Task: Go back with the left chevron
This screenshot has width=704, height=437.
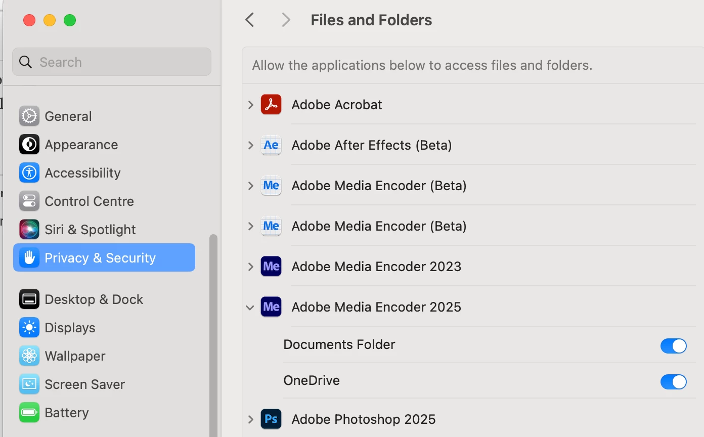Action: (250, 20)
